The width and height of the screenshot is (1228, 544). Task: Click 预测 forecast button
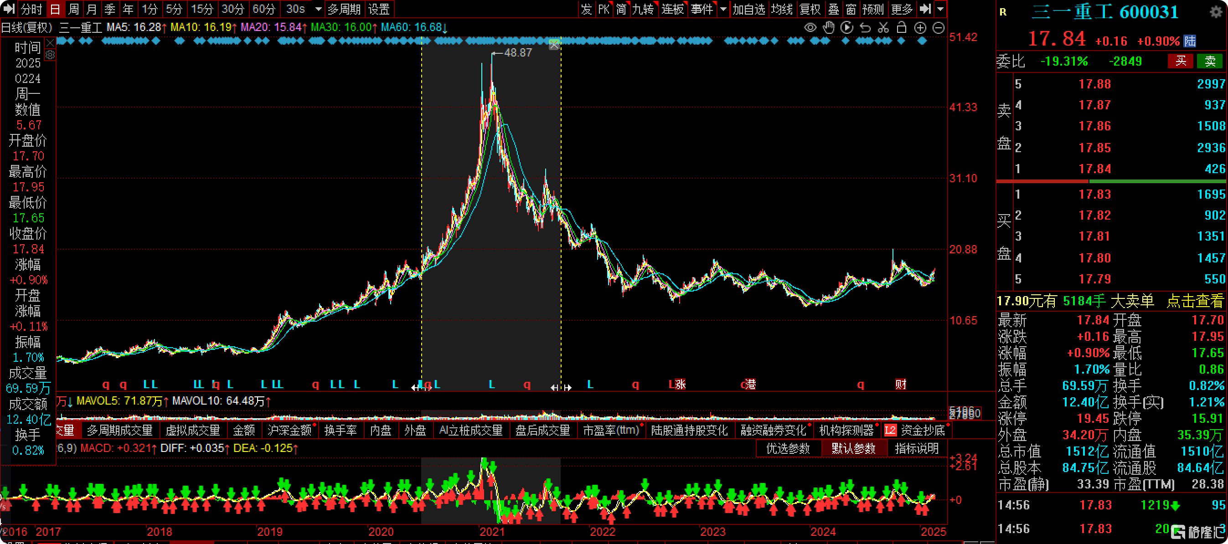click(x=873, y=9)
